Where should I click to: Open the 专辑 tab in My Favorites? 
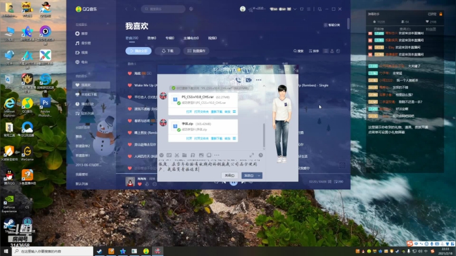point(170,38)
